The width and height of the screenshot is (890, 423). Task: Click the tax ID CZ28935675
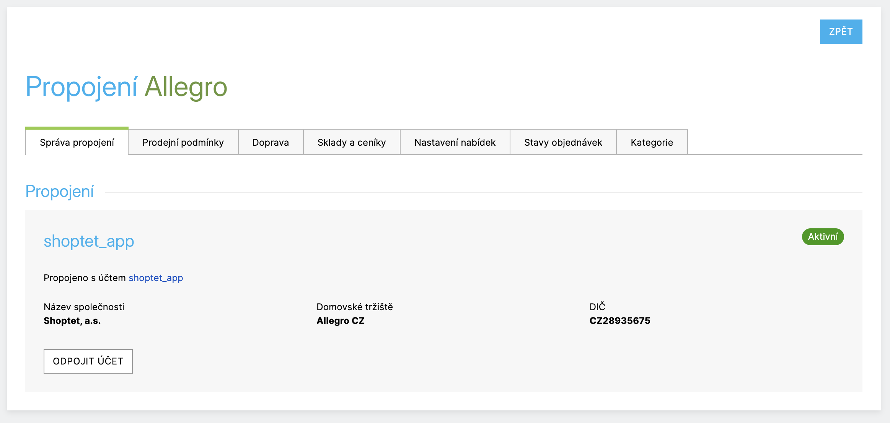[619, 321]
